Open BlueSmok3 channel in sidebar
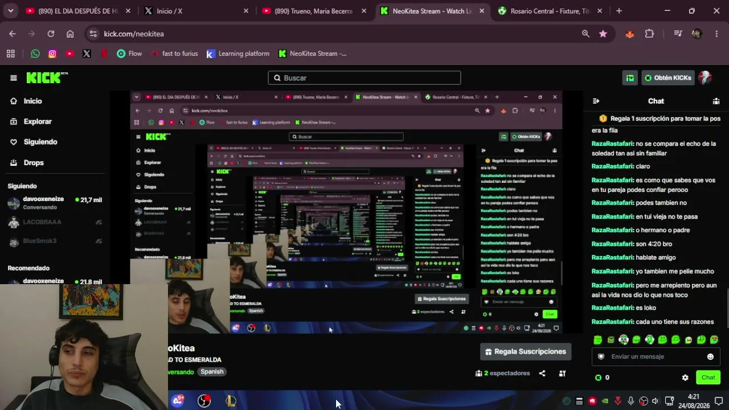The width and height of the screenshot is (729, 410). point(54,241)
